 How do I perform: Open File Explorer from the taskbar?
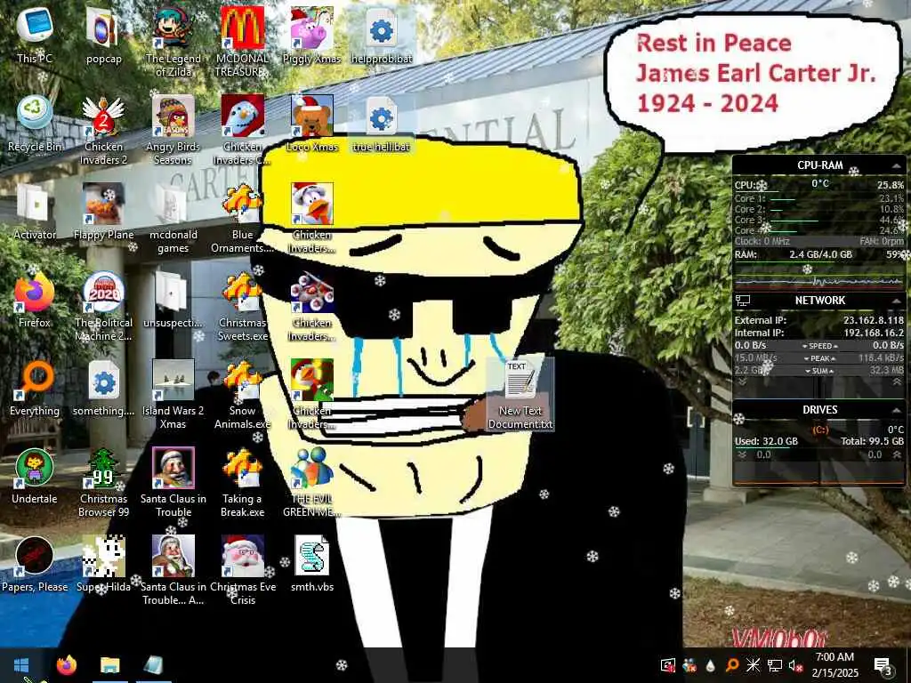click(109, 665)
